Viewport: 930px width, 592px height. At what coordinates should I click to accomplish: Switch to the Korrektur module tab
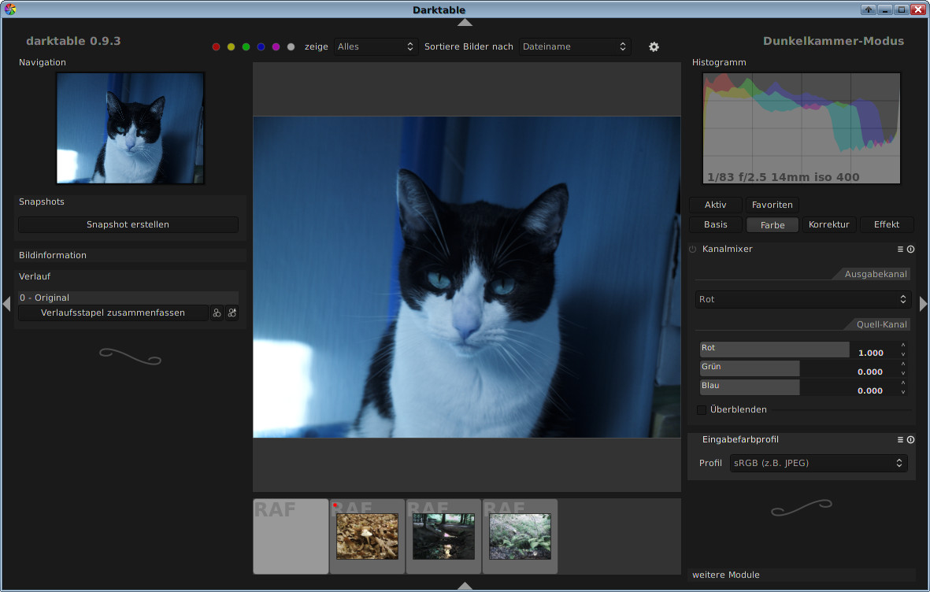(x=828, y=225)
